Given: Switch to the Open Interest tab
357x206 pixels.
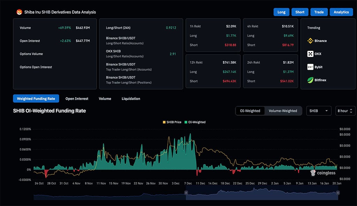Looking at the screenshot, I should click(77, 98).
